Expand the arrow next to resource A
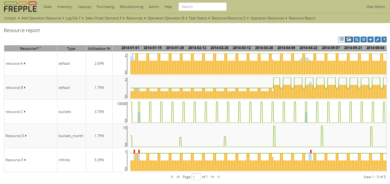Viewport: 390px width, 184px height. [25, 63]
